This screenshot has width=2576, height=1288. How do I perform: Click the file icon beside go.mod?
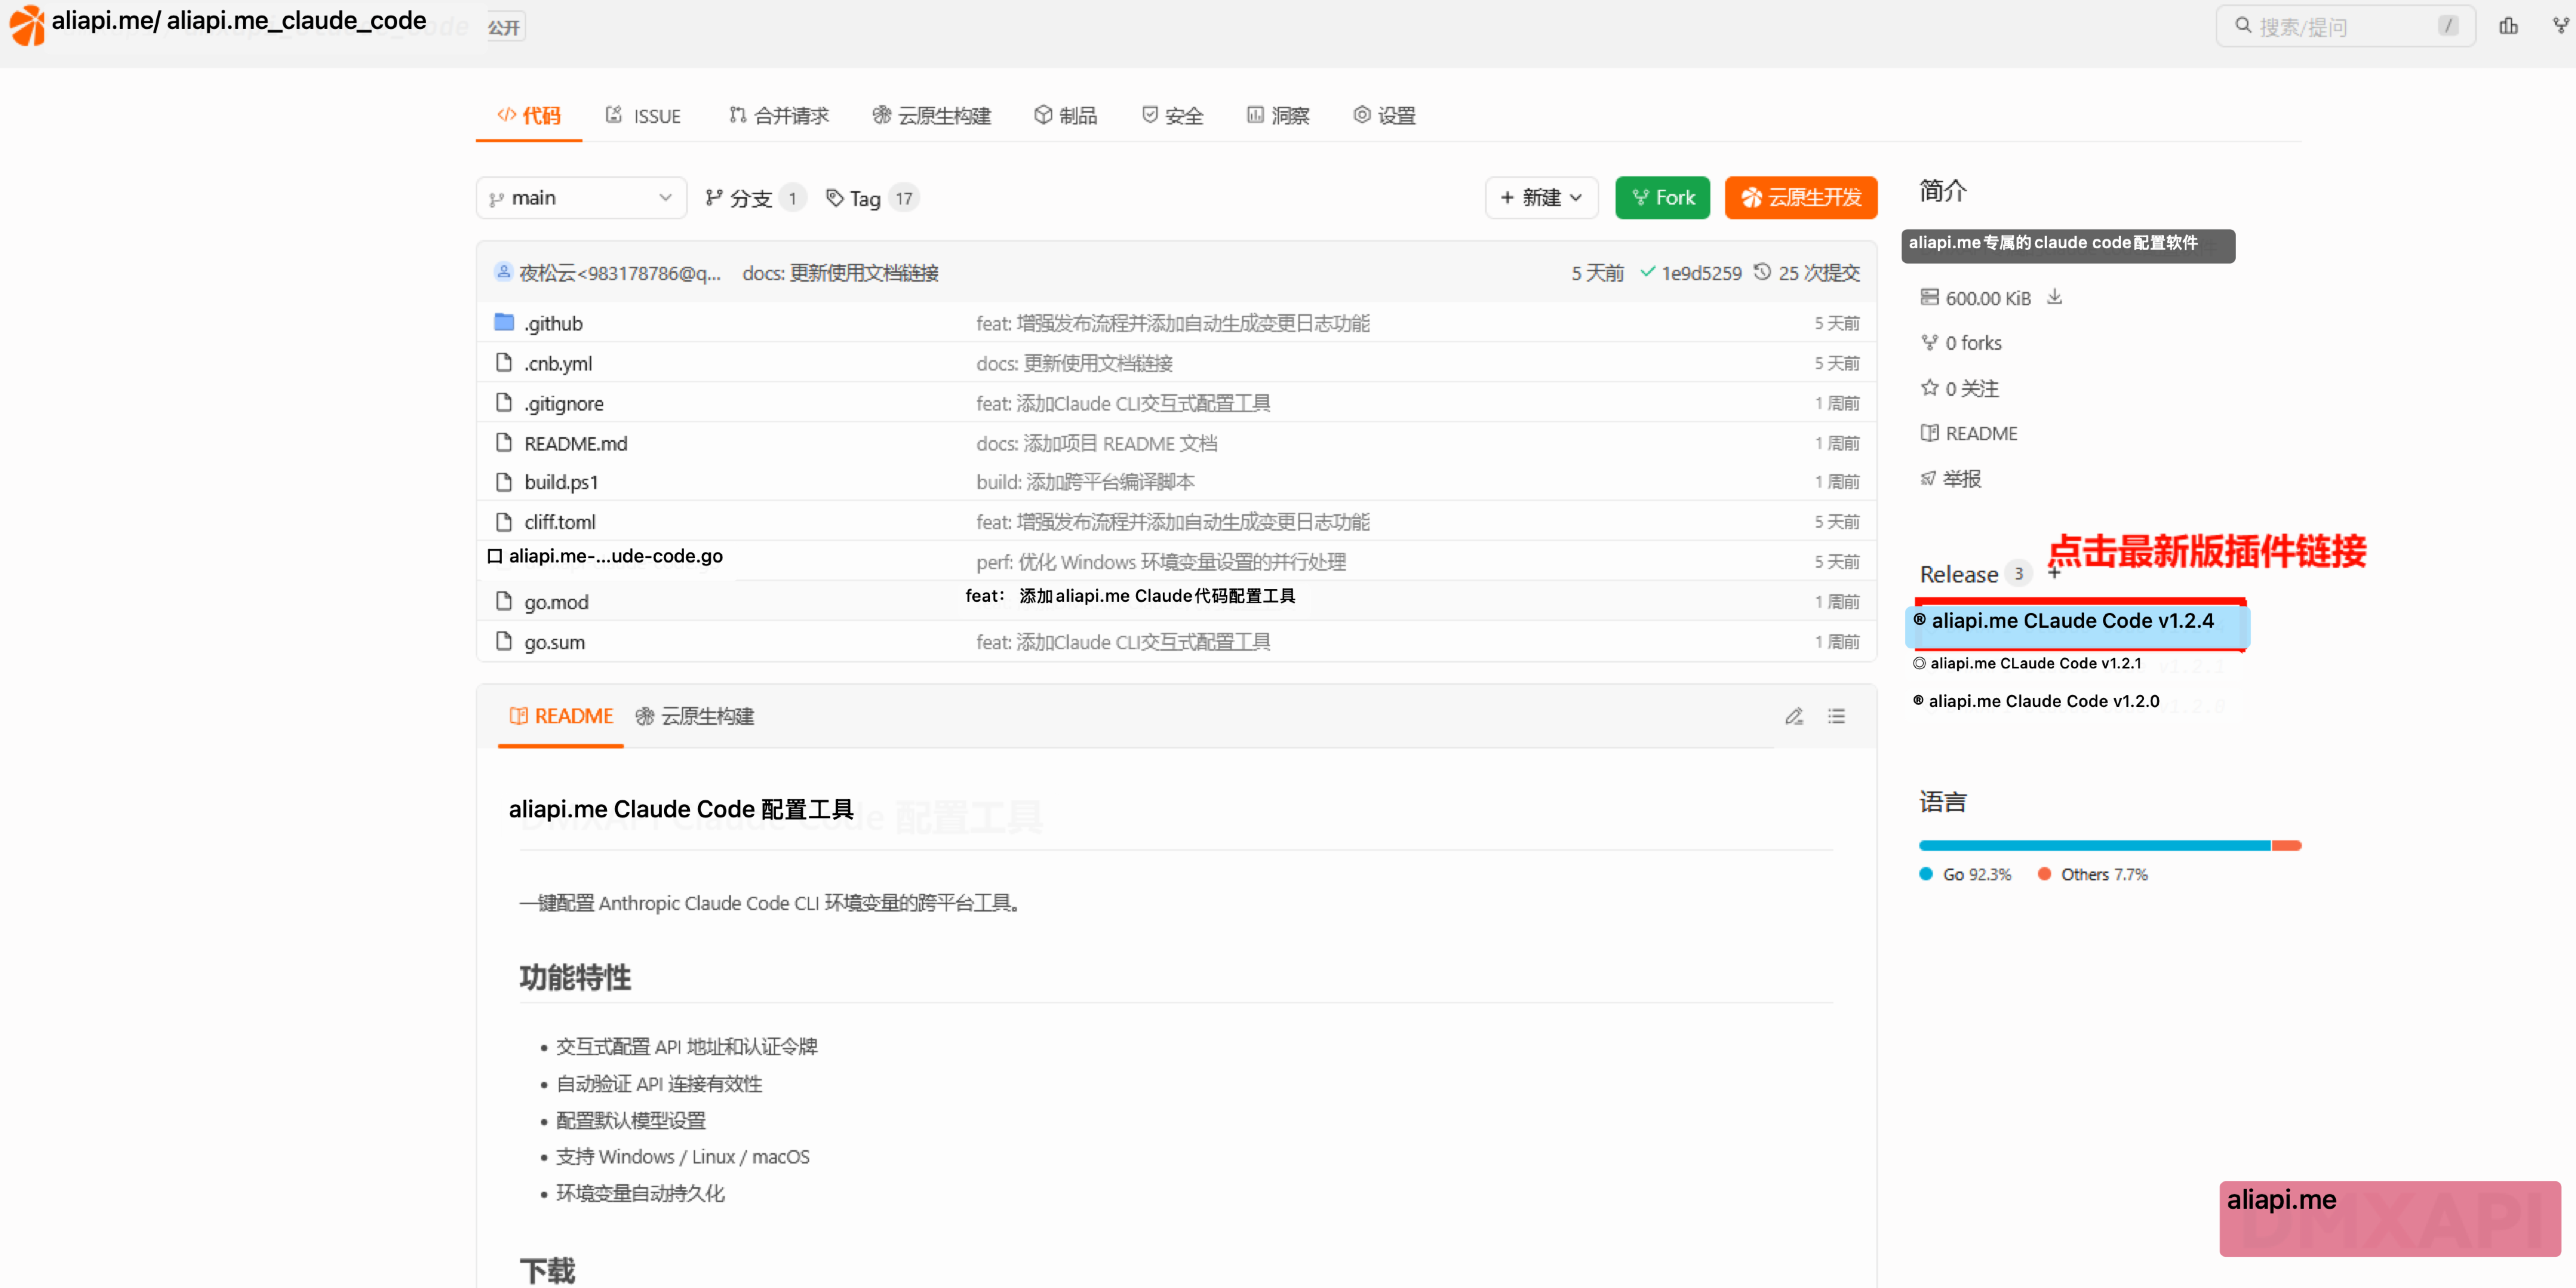504,601
